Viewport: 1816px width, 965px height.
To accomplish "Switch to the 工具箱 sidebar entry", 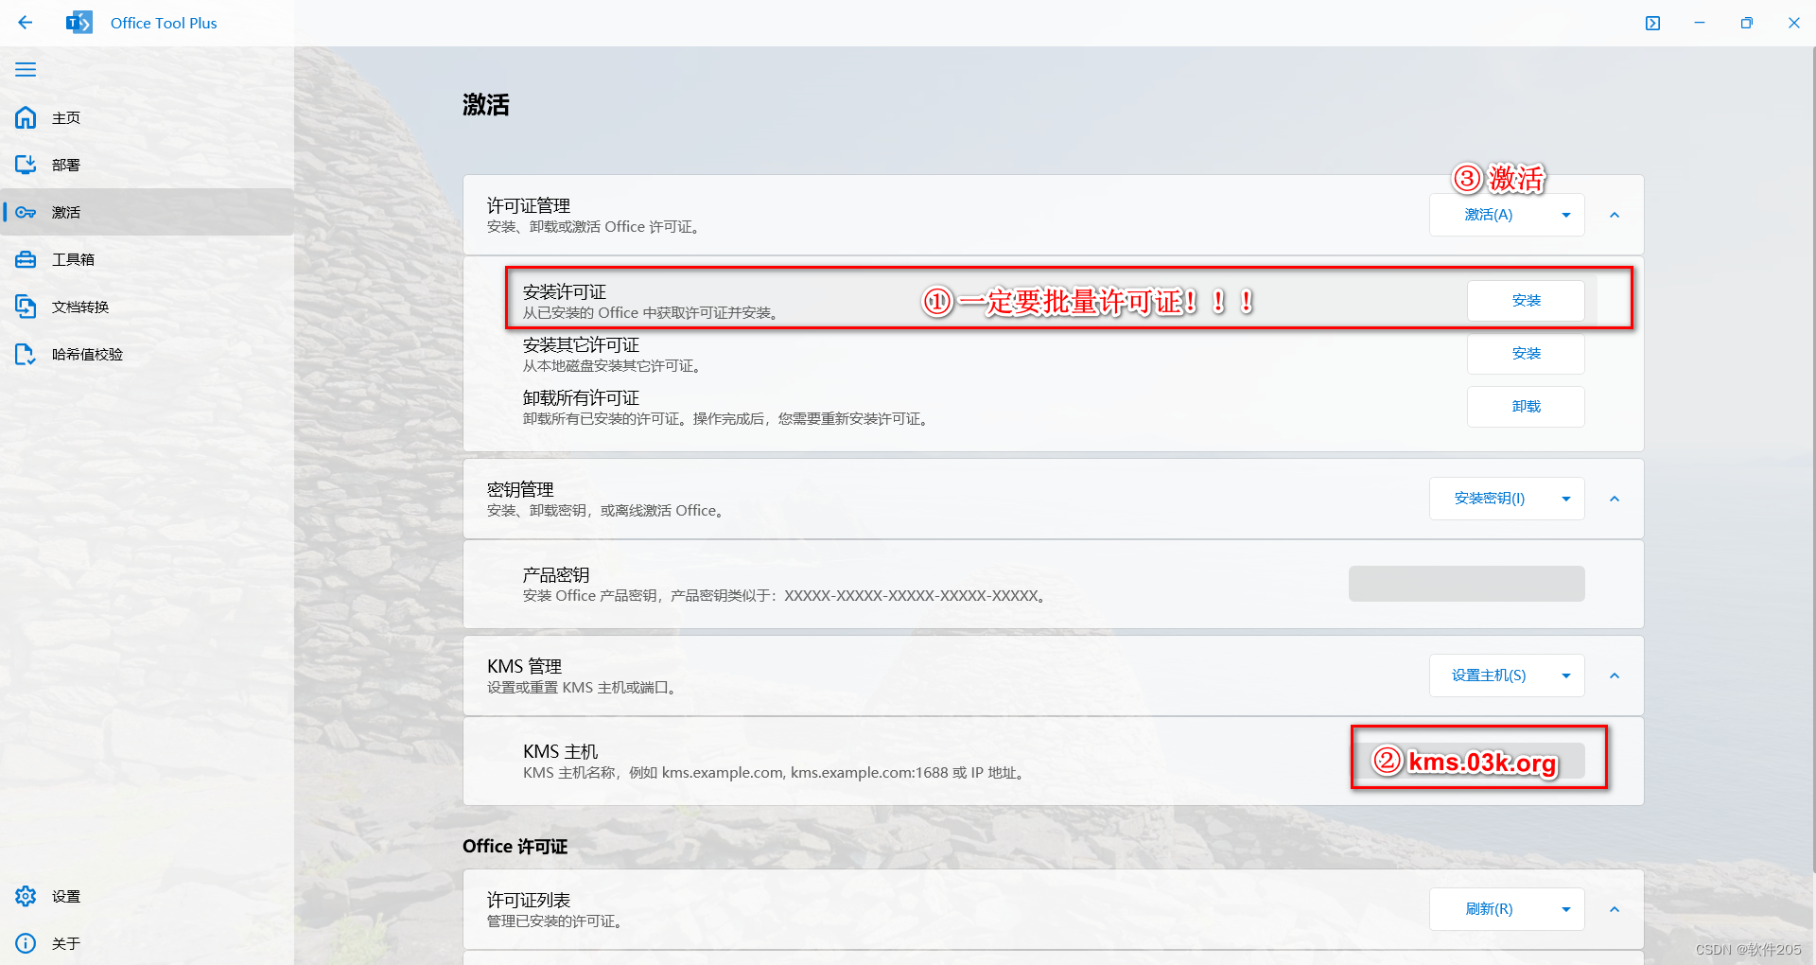I will (73, 259).
